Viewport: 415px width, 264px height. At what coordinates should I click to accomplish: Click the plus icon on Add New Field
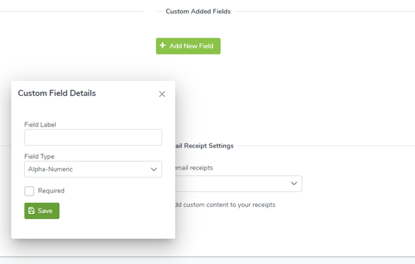(x=162, y=46)
